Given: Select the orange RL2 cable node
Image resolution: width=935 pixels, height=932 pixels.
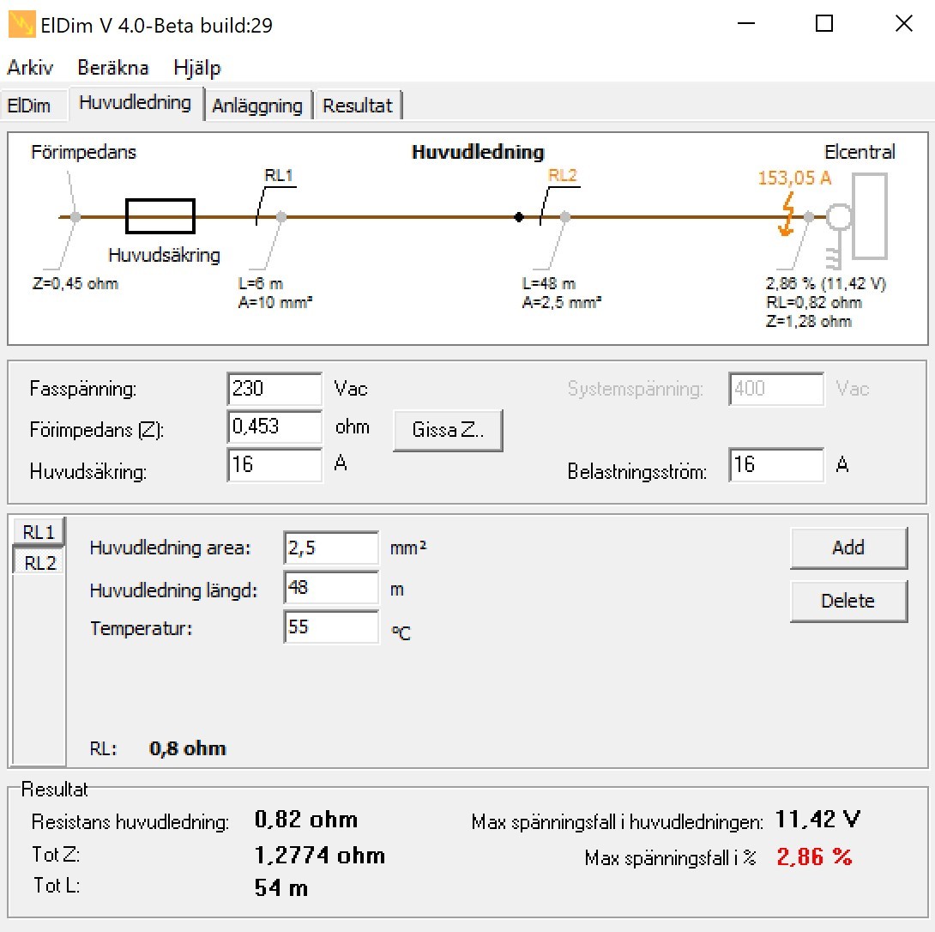Looking at the screenshot, I should pyautogui.click(x=564, y=217).
